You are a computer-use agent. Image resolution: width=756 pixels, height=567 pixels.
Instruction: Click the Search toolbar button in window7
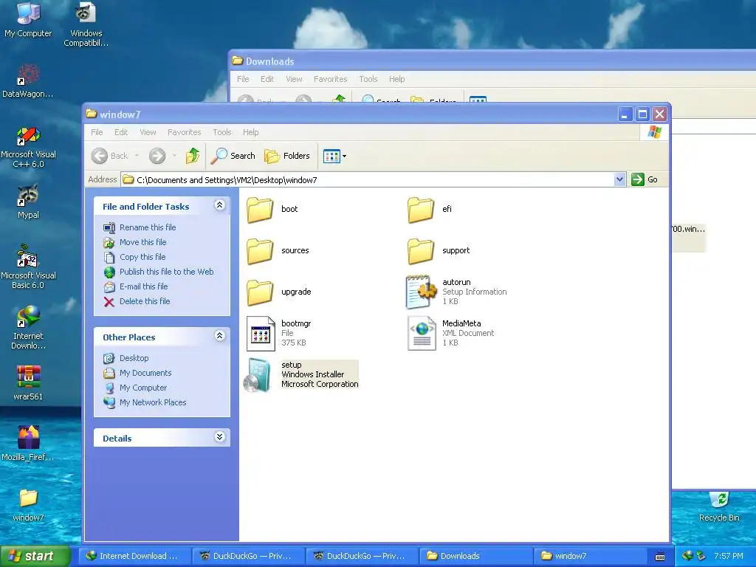tap(233, 156)
